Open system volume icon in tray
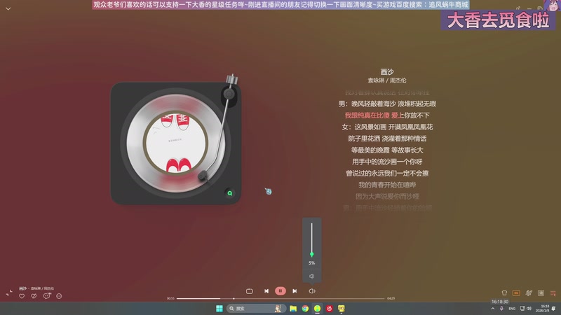The height and width of the screenshot is (315, 561). (529, 308)
